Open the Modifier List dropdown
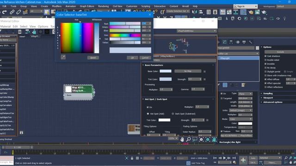 point(238,53)
